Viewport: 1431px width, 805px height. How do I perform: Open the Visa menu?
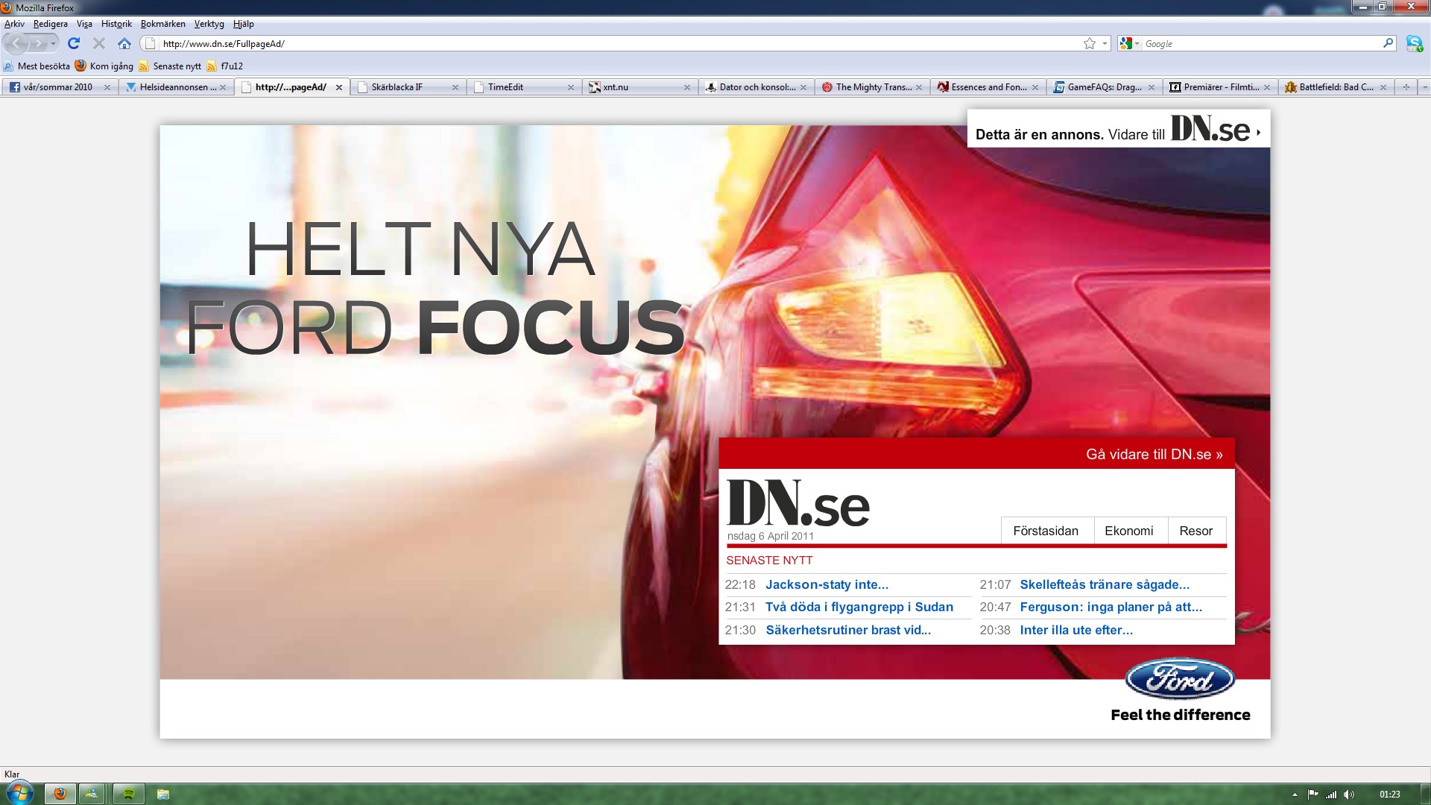pyautogui.click(x=84, y=24)
